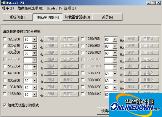The image size is (162, 117).
Task: Click 测试 button in 1920x1080 row
Action: coord(131,80)
